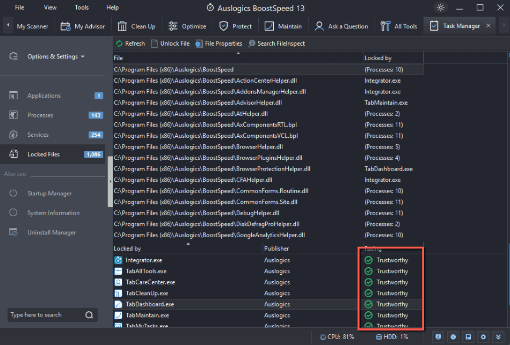This screenshot has width=510, height=345.
Task: Click the TabAllTools.exe icon
Action: pos(119,271)
